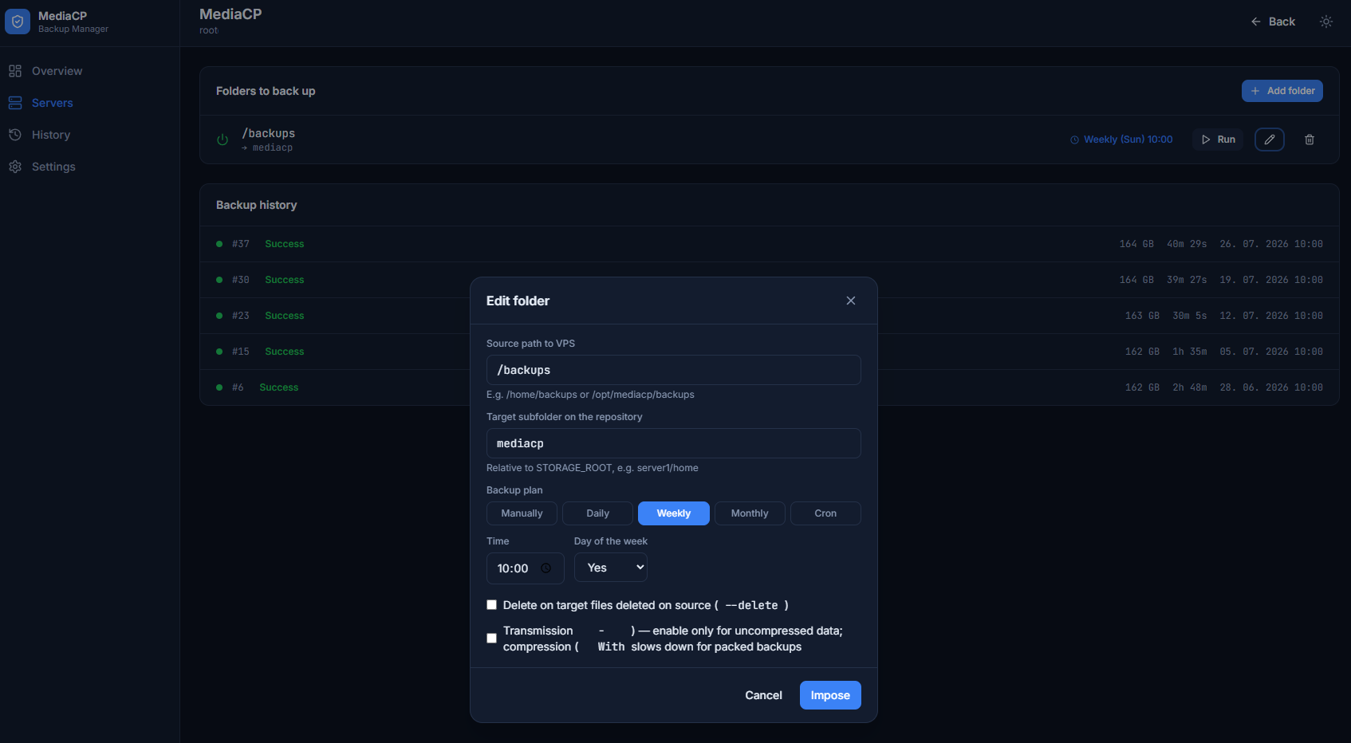Open backup history entry #37
This screenshot has height=743, width=1351.
point(769,244)
